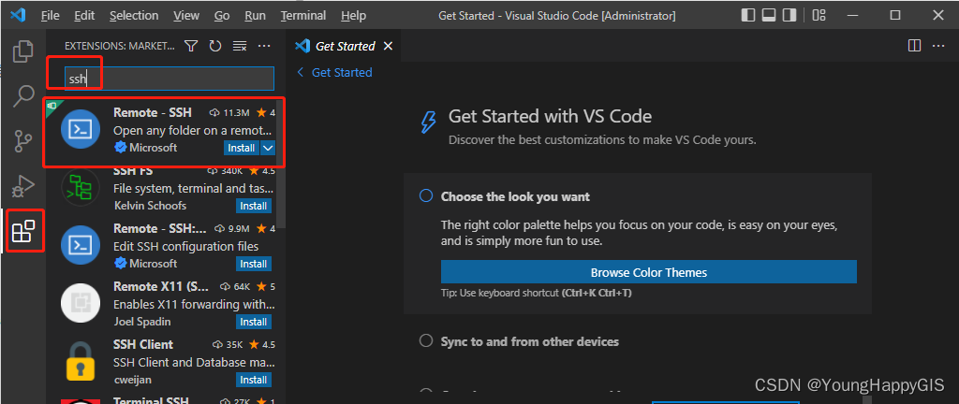The height and width of the screenshot is (404, 959).
Task: Toggle Primary Side Bar layout icon
Action: click(747, 15)
